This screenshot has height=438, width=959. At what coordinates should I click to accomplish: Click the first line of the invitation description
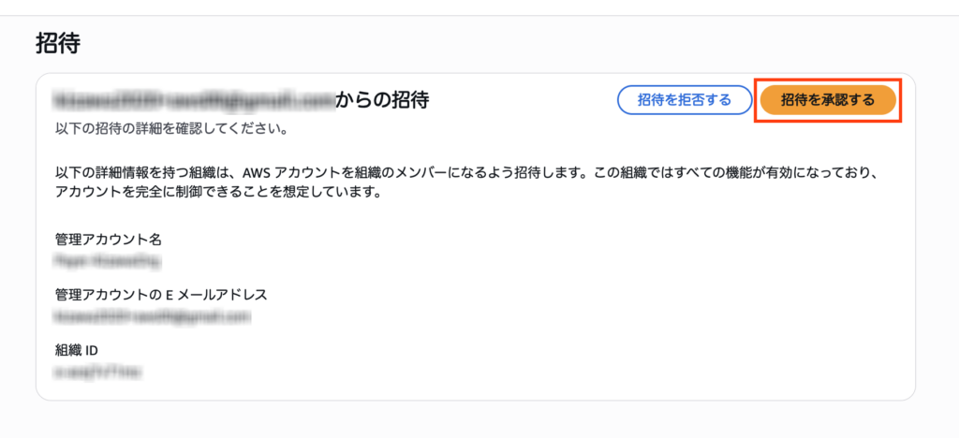pos(468,173)
